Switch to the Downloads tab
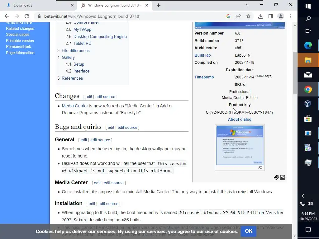The height and width of the screenshot is (239, 319). coord(38,5)
